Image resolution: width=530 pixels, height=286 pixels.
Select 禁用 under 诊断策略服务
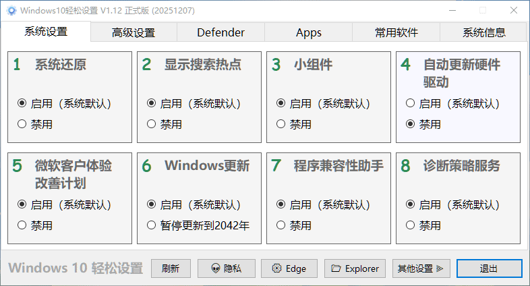pyautogui.click(x=411, y=225)
